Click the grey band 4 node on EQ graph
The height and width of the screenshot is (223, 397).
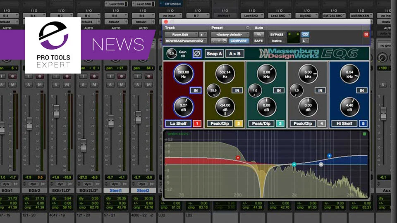click(321, 164)
